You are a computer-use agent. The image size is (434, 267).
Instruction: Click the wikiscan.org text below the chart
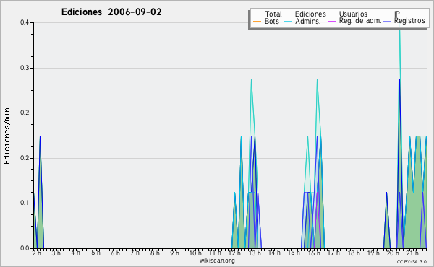(217, 261)
